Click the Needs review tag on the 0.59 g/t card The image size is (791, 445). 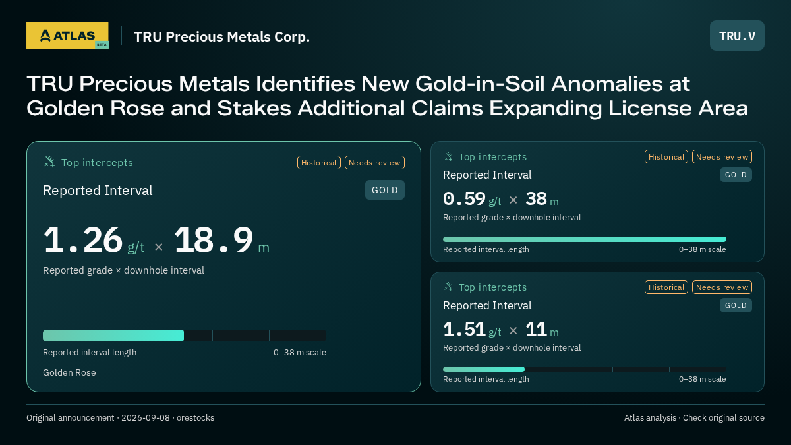[x=722, y=156]
